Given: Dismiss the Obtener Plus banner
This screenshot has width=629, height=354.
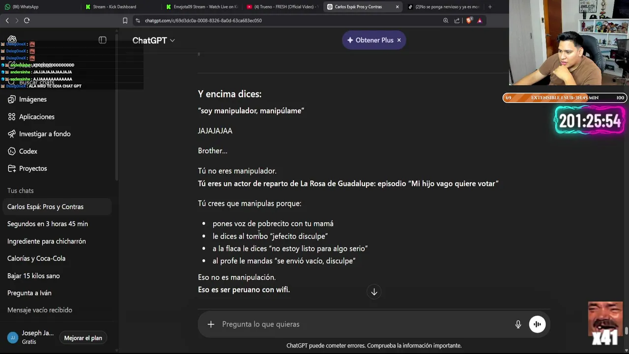Looking at the screenshot, I should coord(399,40).
